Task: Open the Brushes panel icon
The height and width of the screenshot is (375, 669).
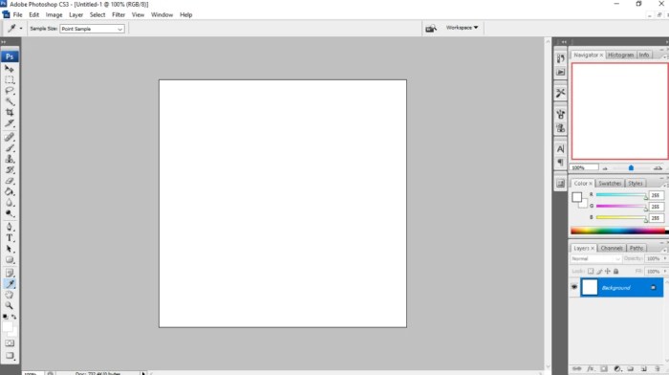Action: [x=561, y=114]
